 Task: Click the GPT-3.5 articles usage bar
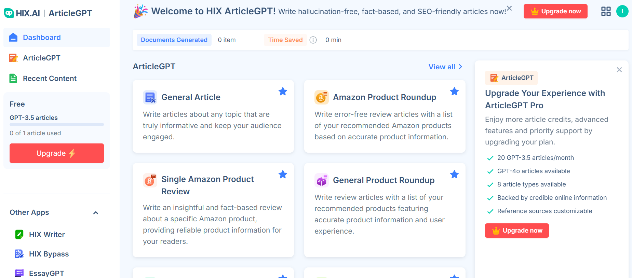57,125
